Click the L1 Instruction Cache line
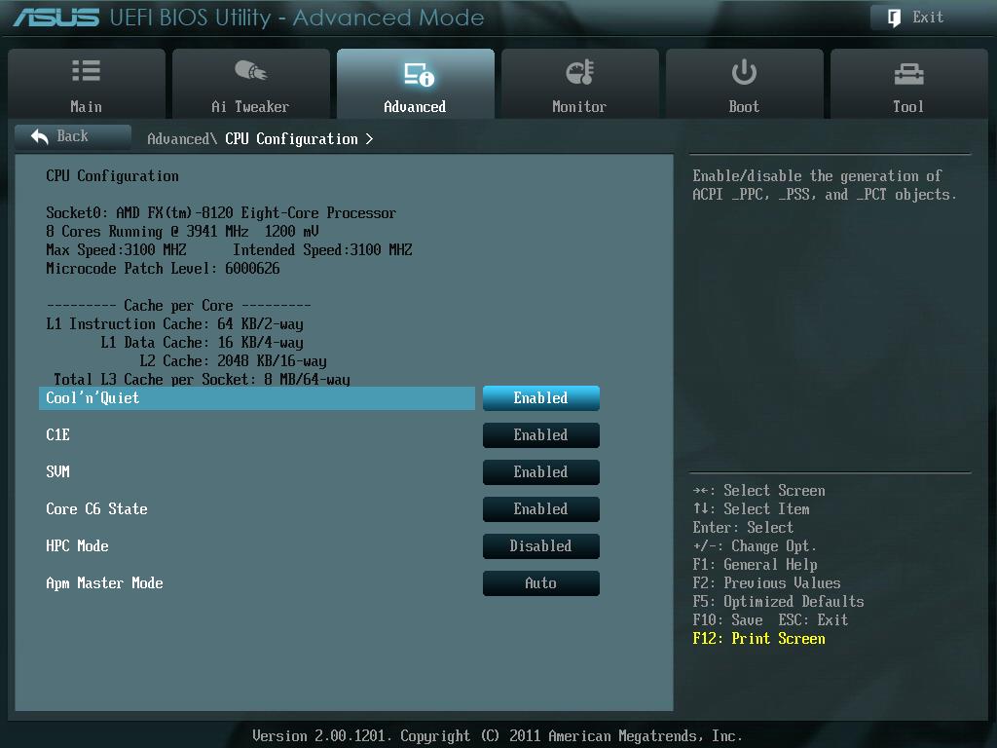Screen dimensions: 997x748 pos(174,323)
